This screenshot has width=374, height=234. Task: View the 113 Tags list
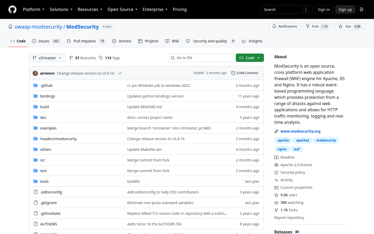point(110,58)
